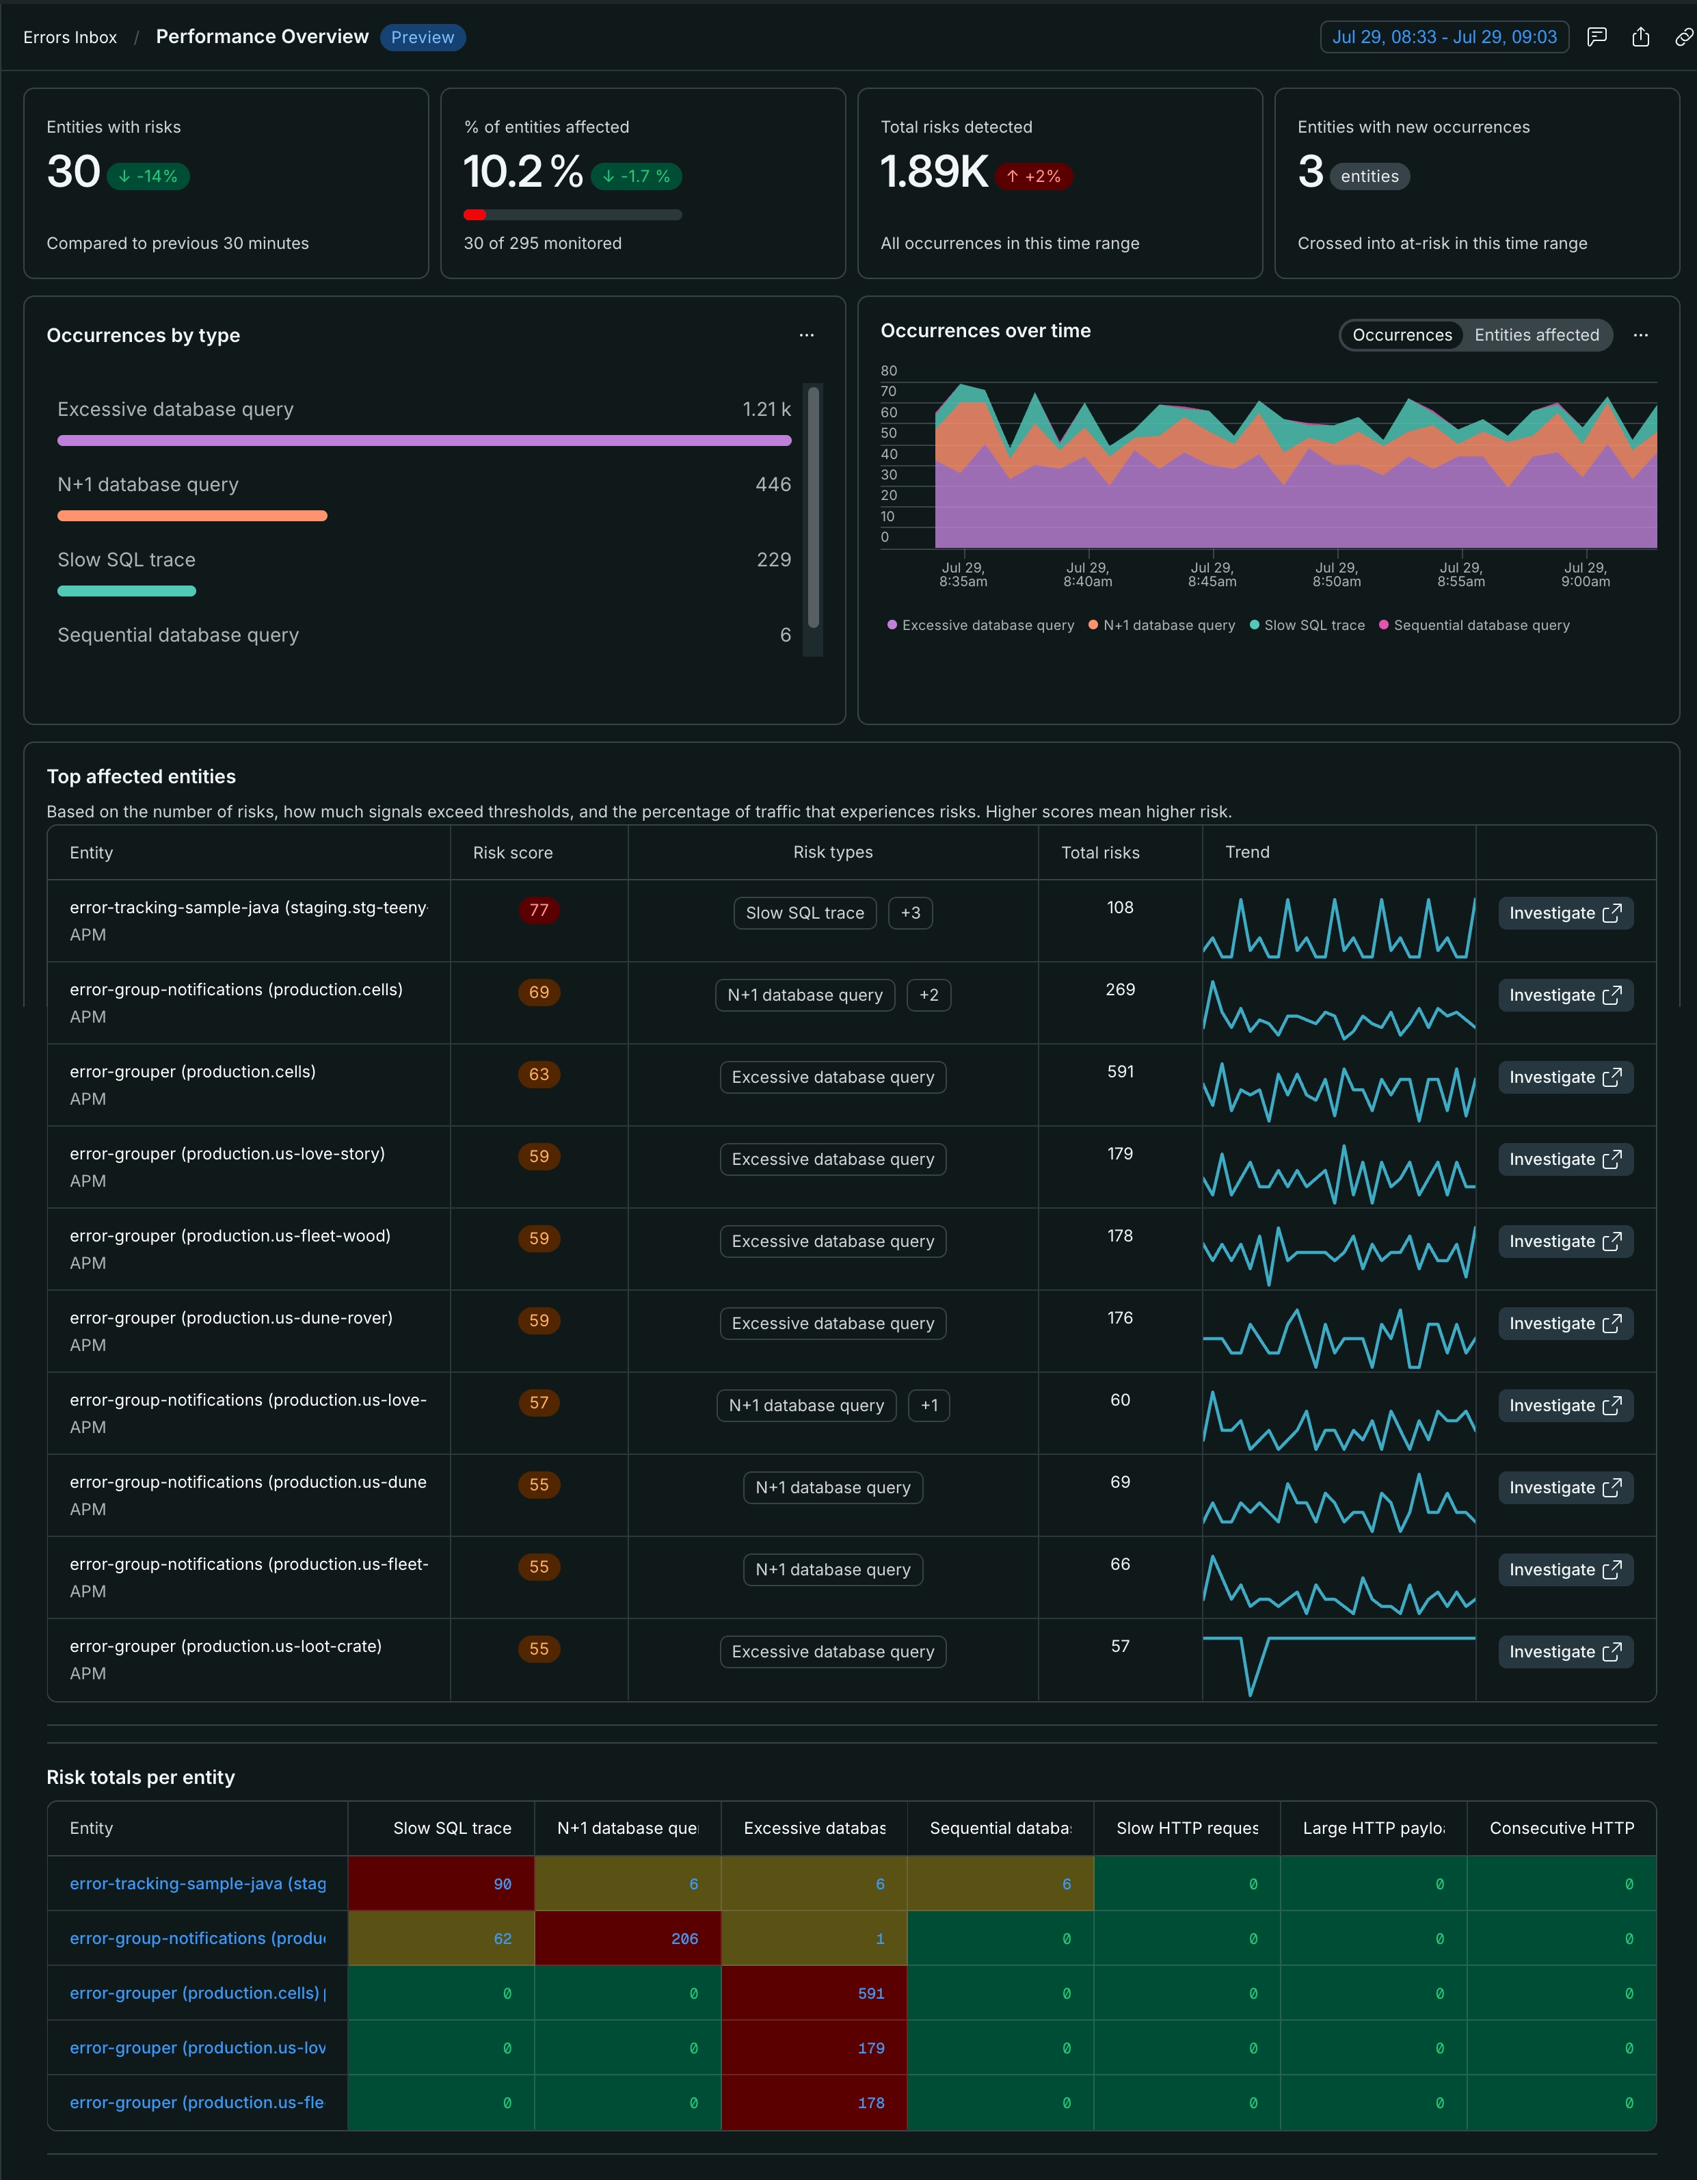Screen dimensions: 1697x2180
Task: Click the share/export icon in the header
Action: click(1640, 37)
